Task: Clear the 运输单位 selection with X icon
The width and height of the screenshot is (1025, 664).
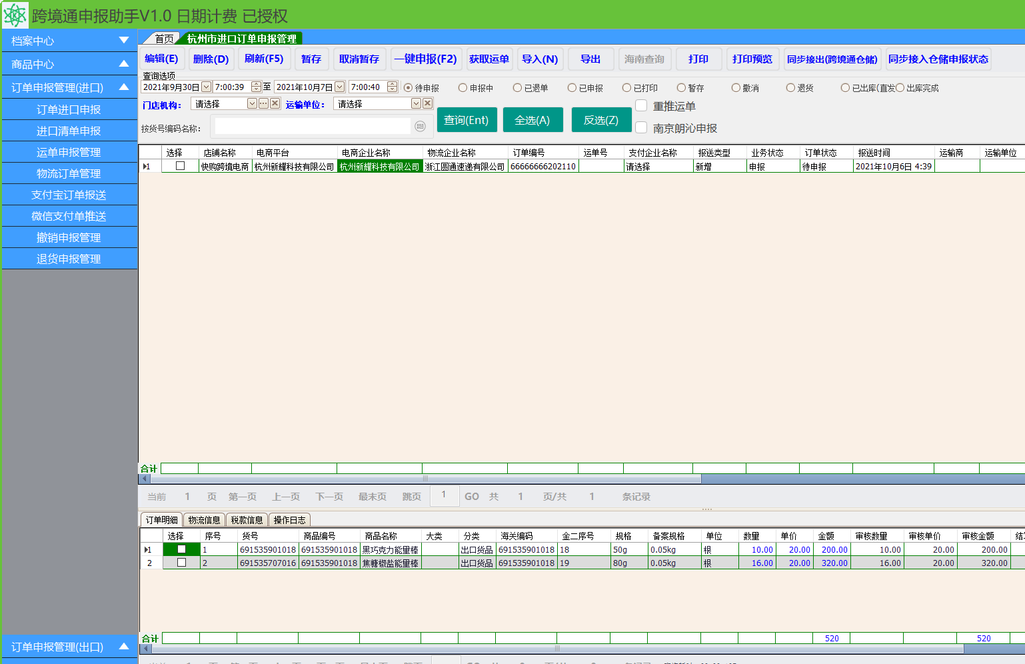Action: pyautogui.click(x=428, y=103)
